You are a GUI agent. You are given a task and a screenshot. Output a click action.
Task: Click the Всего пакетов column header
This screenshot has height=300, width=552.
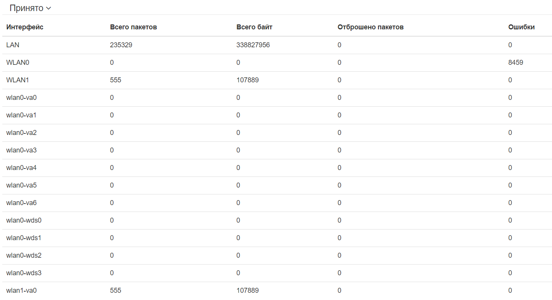[133, 27]
